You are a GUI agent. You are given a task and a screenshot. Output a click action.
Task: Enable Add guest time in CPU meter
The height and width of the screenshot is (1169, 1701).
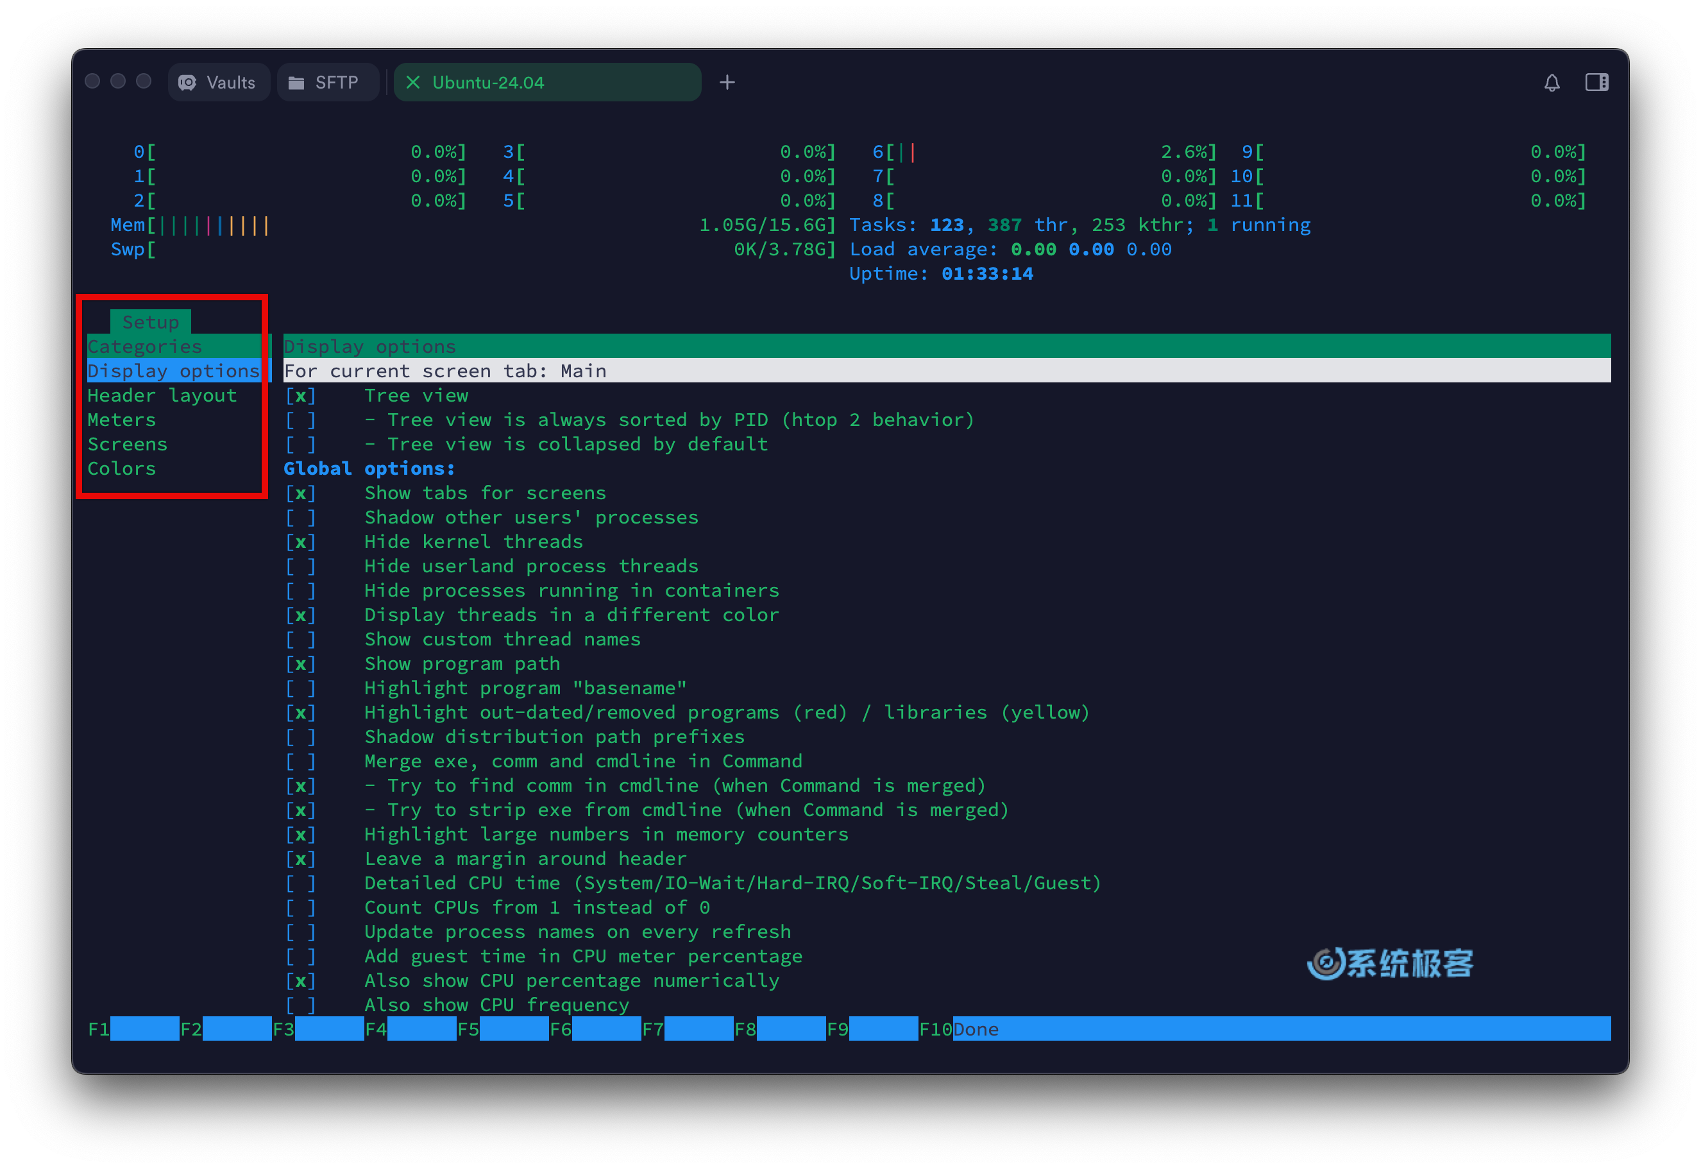300,956
